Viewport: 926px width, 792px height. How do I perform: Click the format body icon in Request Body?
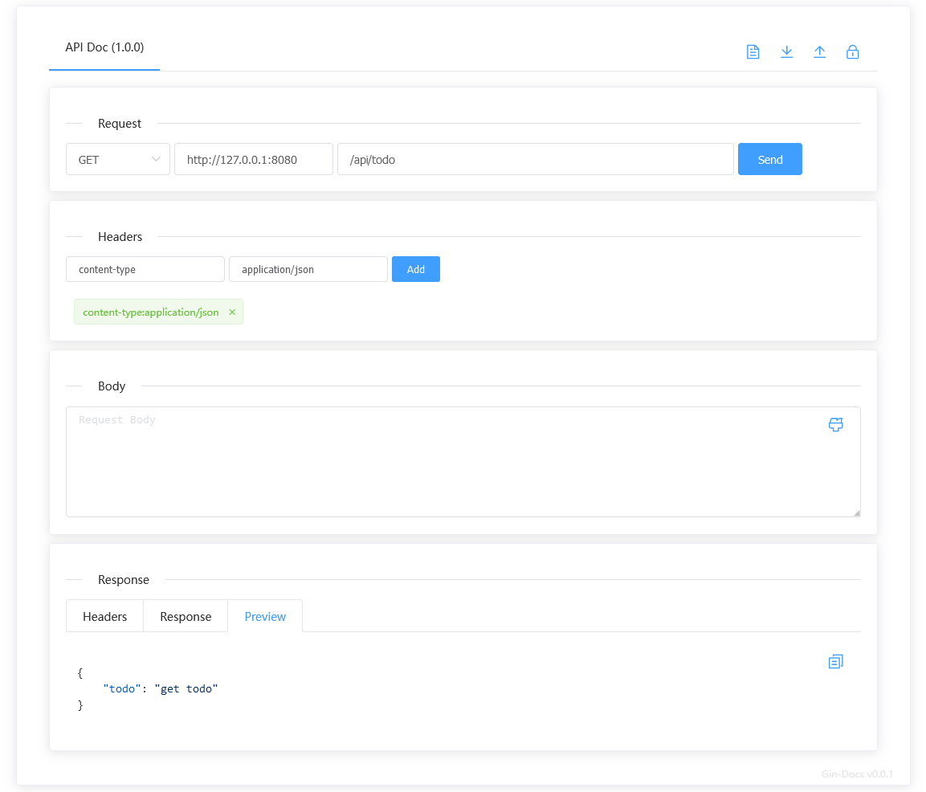pyautogui.click(x=835, y=424)
